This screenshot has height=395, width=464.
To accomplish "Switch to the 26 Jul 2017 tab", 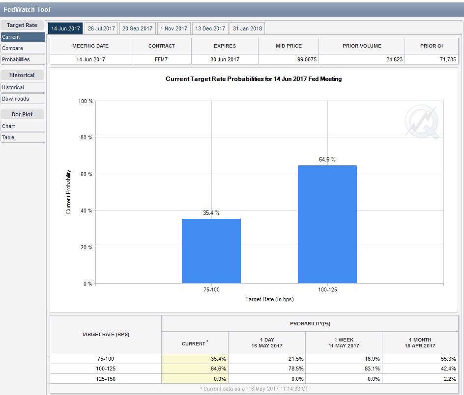I will tap(101, 28).
